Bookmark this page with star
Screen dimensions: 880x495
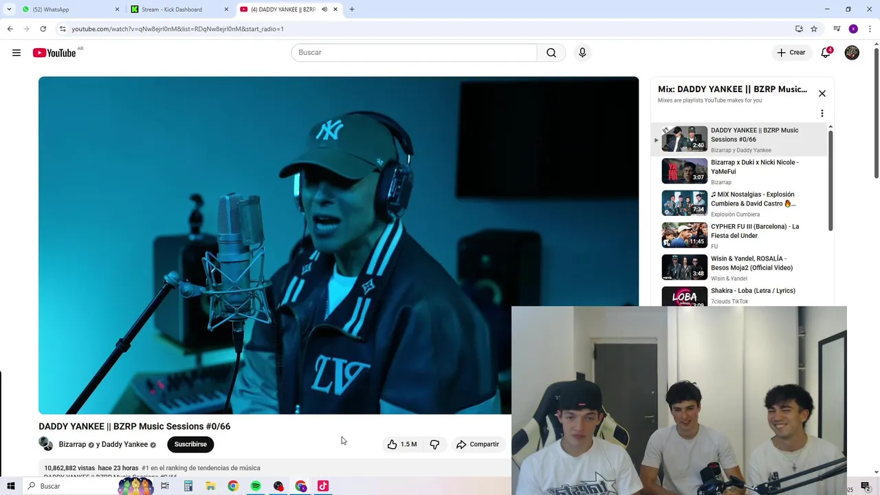(814, 29)
